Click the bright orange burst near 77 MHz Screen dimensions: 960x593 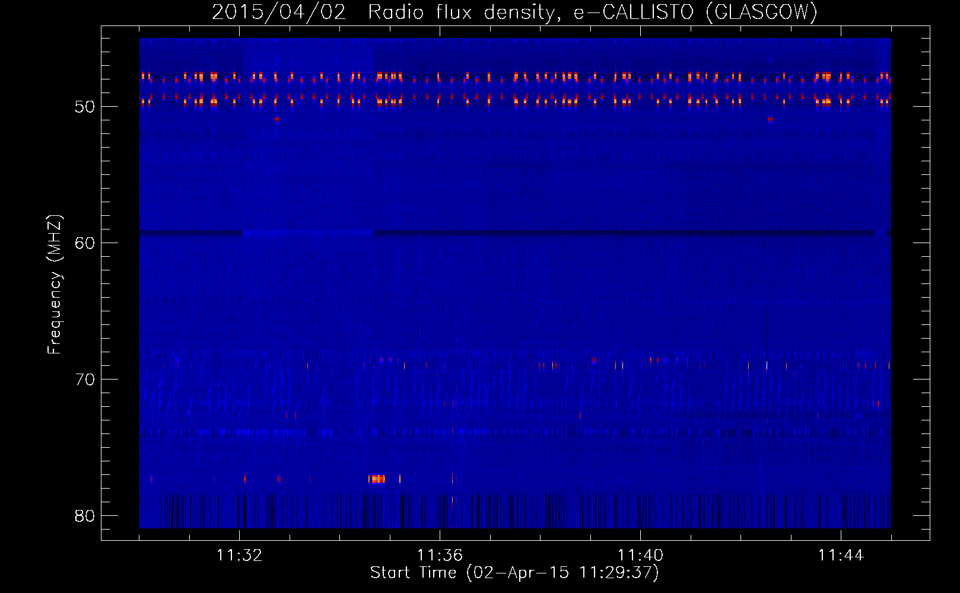click(x=377, y=479)
